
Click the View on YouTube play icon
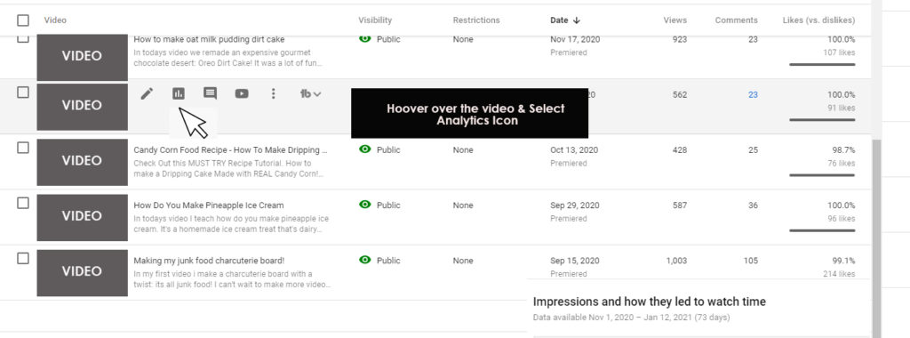pyautogui.click(x=242, y=93)
